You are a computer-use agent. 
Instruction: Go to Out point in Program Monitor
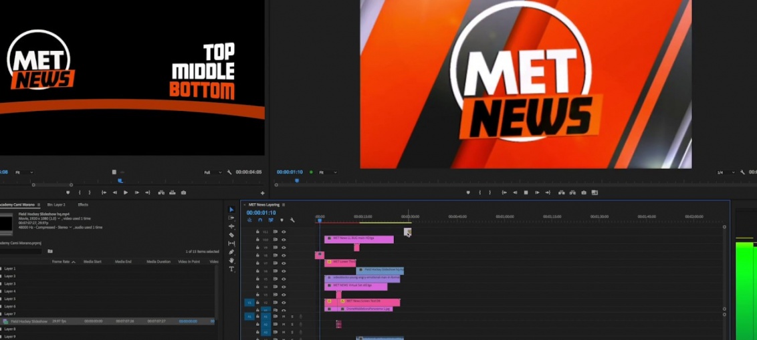[x=548, y=192]
